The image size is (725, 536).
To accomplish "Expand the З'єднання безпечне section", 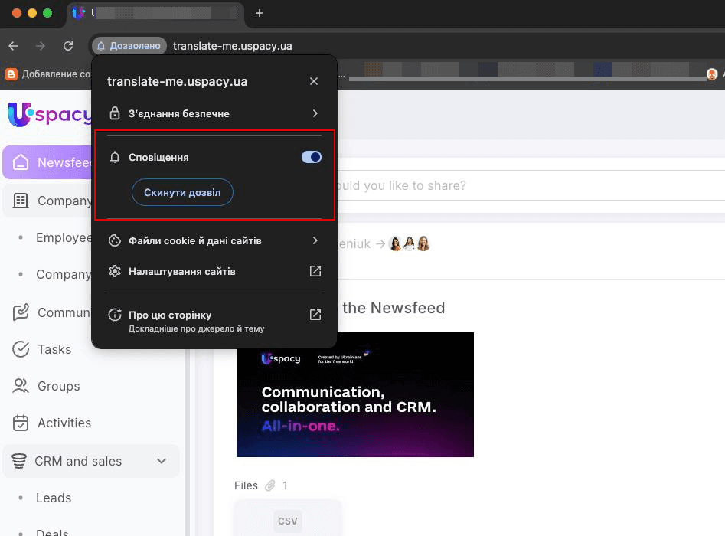I will pos(214,113).
